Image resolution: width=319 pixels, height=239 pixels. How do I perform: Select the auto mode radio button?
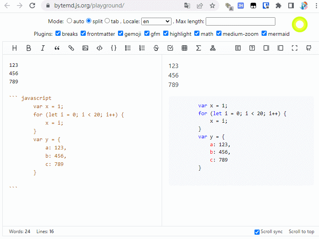(x=69, y=21)
